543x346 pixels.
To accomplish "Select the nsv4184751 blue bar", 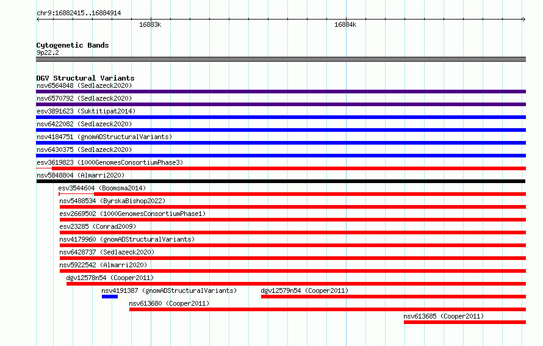I will coord(281,143).
